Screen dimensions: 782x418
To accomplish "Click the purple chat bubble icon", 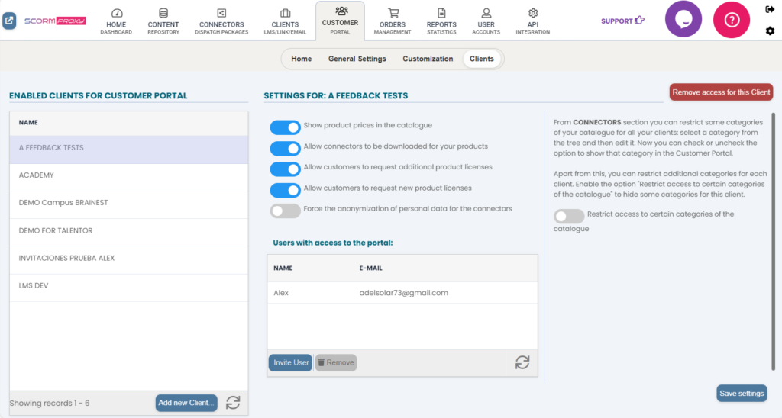I will pos(683,19).
